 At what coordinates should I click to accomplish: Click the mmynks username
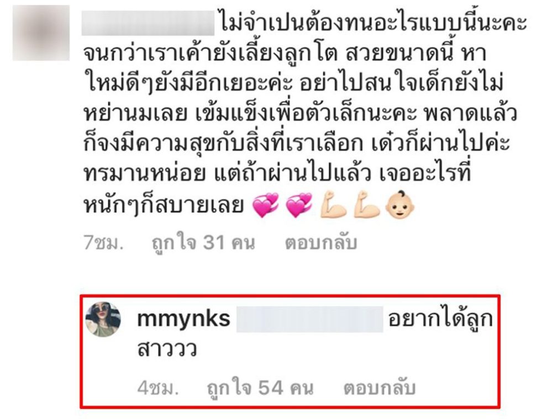point(184,319)
